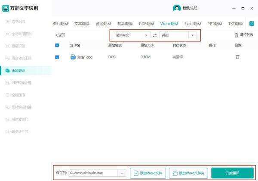Maximize the app window
Screen dimensions: 258x181
(243, 8)
